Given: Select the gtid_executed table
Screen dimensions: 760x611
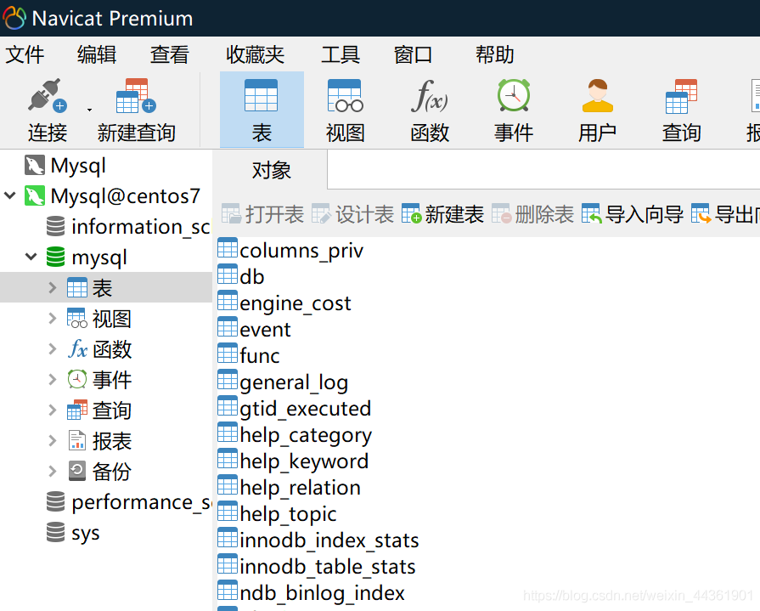Looking at the screenshot, I should [294, 408].
